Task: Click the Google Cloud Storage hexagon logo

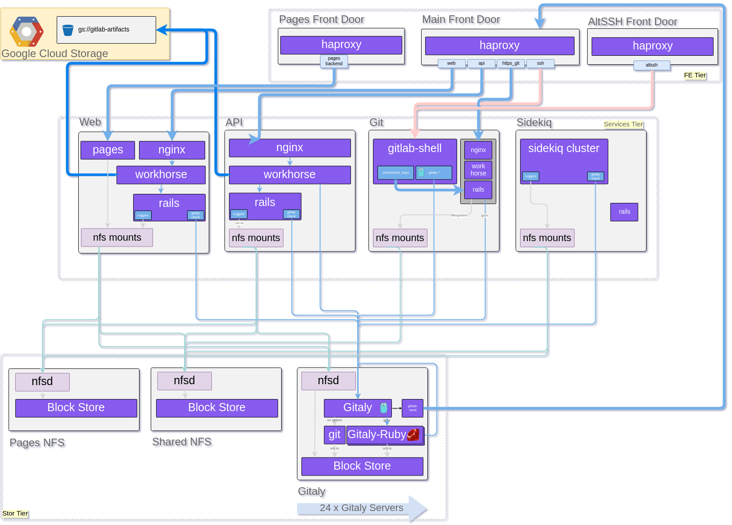Action: click(x=27, y=31)
